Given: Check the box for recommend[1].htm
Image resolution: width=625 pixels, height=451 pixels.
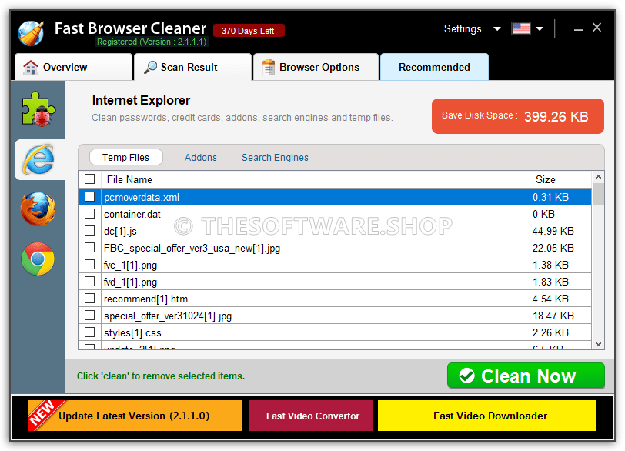Looking at the screenshot, I should (x=90, y=299).
